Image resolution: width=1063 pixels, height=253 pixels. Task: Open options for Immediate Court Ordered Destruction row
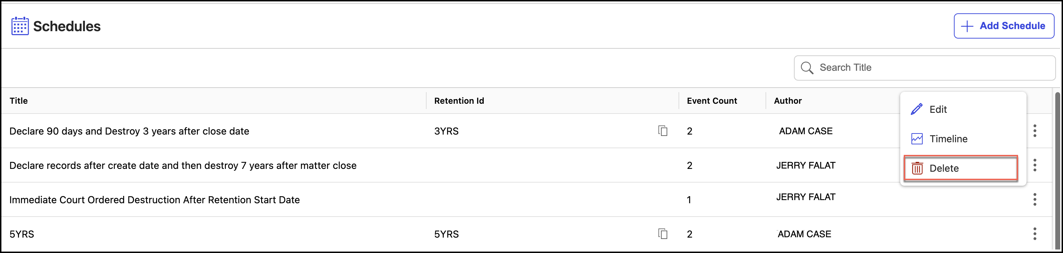1035,199
